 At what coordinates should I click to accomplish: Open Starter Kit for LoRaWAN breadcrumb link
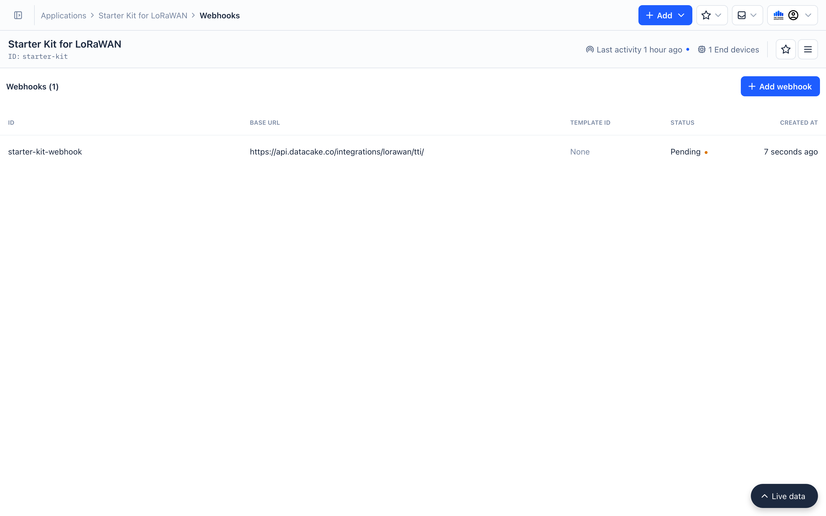[x=143, y=15]
